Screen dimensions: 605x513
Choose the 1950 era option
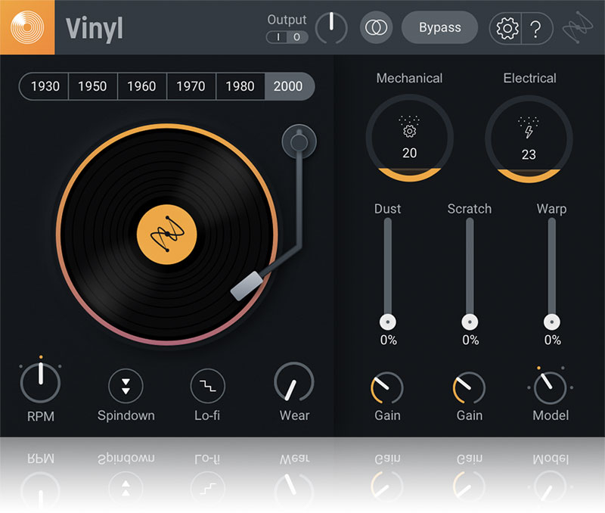click(92, 86)
